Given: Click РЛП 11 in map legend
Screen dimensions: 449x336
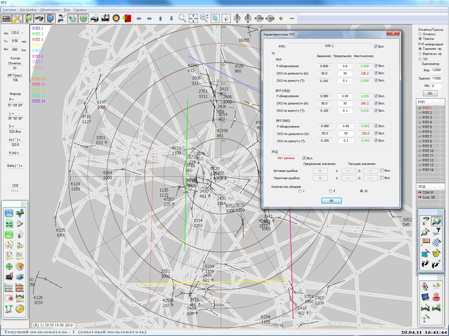Looking at the screenshot, I should tap(38, 84).
